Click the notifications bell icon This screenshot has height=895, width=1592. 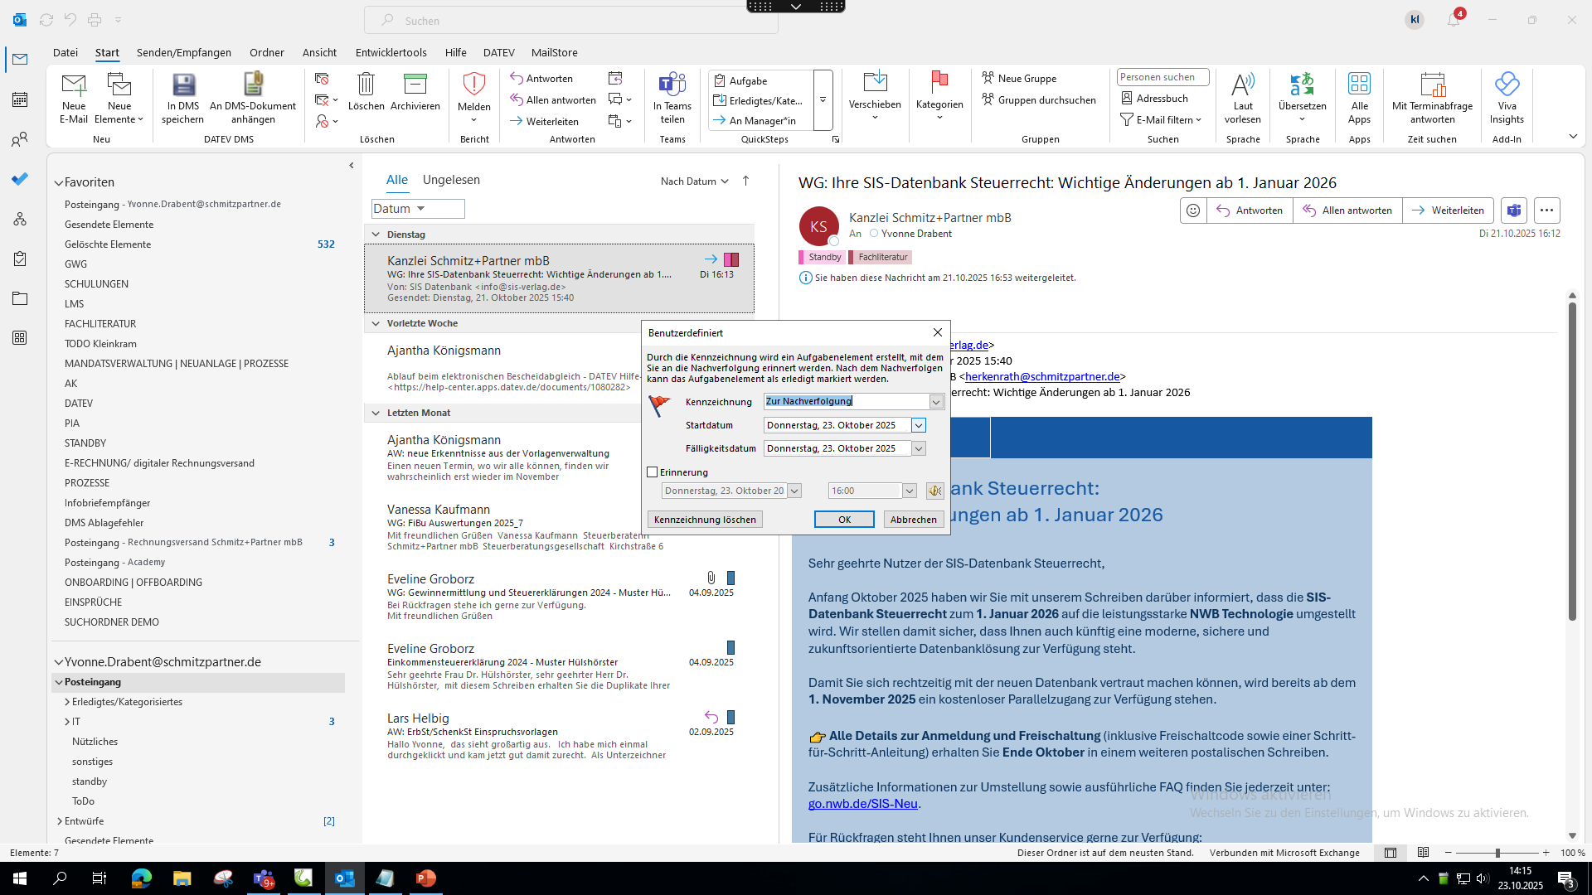click(x=1454, y=20)
